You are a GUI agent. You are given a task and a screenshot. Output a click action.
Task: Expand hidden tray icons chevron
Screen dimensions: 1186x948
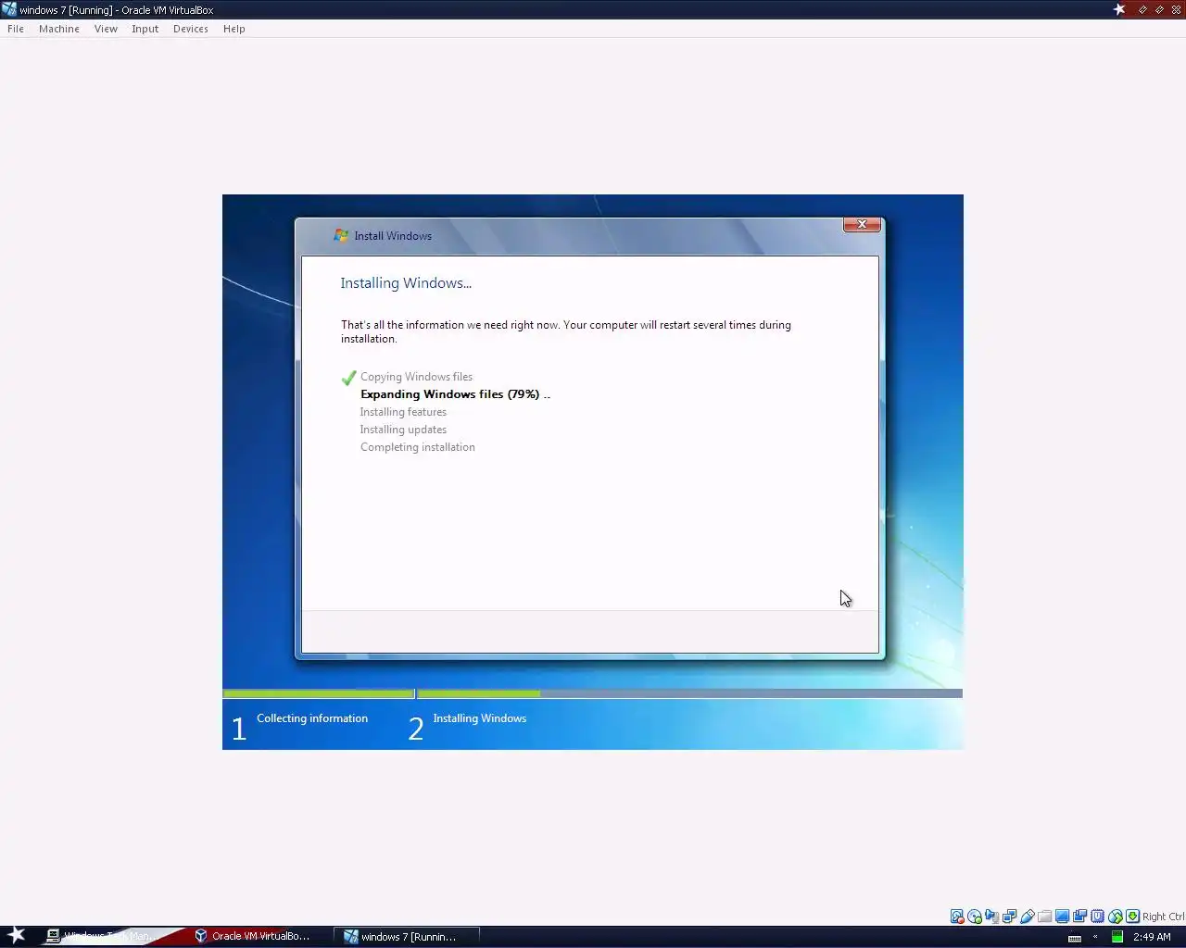[x=1095, y=937]
